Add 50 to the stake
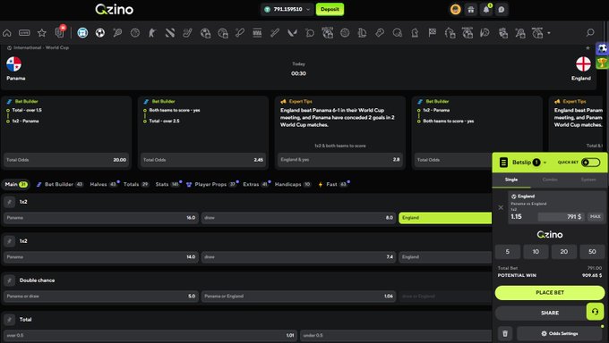The image size is (609, 343). pyautogui.click(x=592, y=252)
